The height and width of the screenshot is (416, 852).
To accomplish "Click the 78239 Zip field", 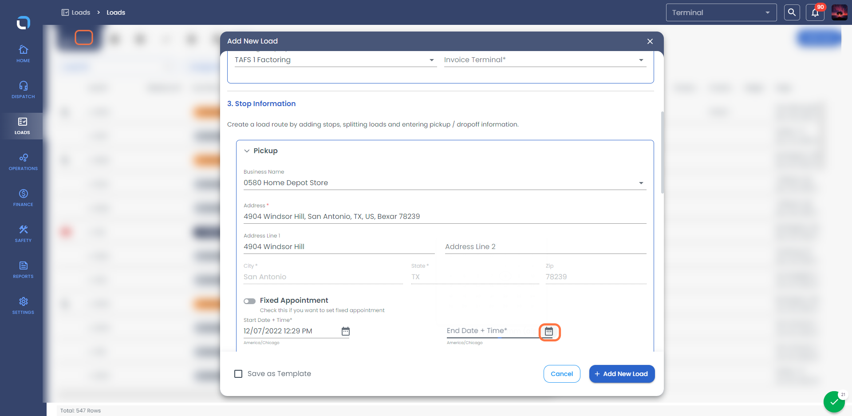I will [x=596, y=277].
